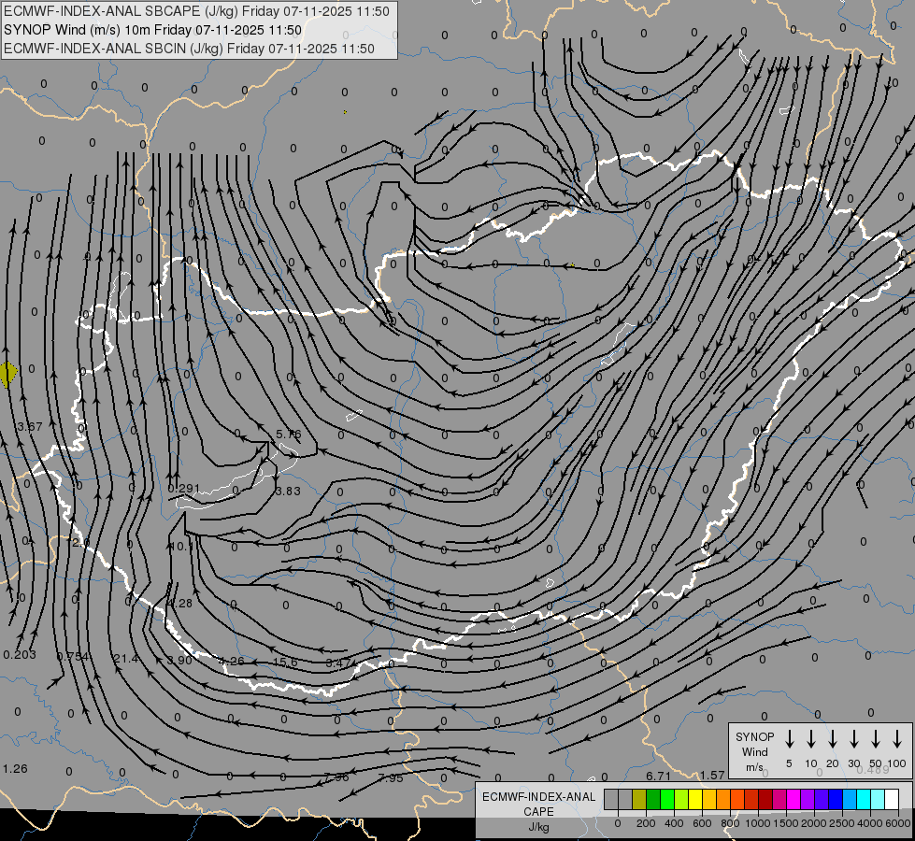The width and height of the screenshot is (915, 841).
Task: Select the yellow CAPE legend swatch
Action: 695,799
